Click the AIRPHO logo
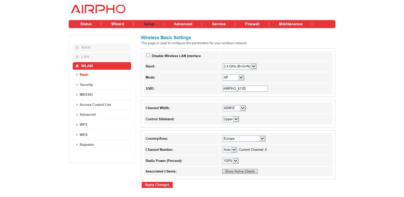Viewport: 404px width, 197px height. click(x=98, y=9)
